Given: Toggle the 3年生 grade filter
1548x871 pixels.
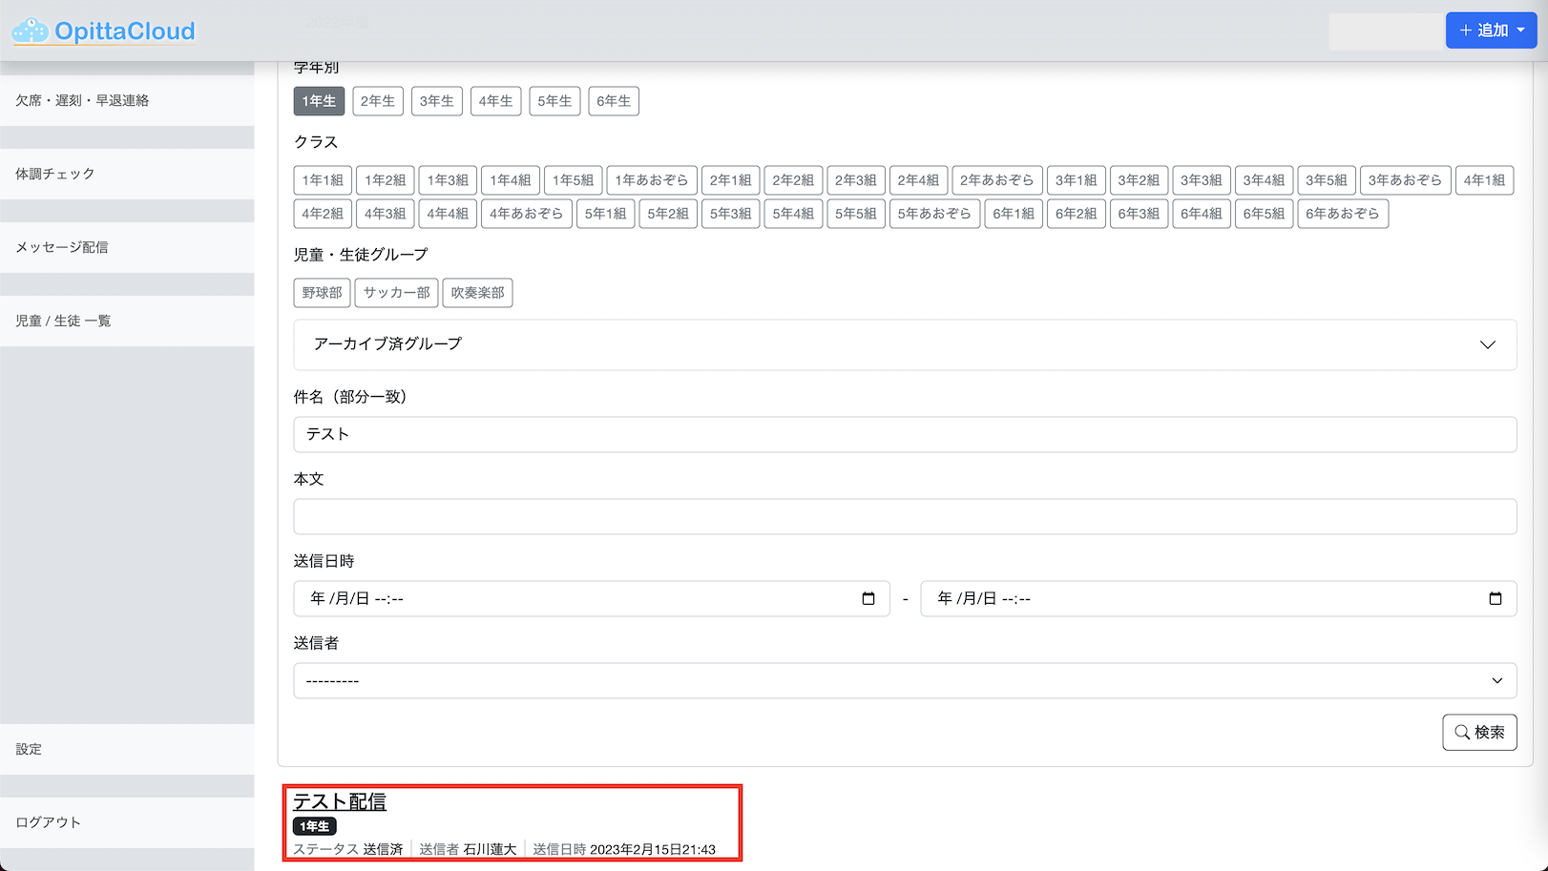Looking at the screenshot, I should tap(437, 101).
